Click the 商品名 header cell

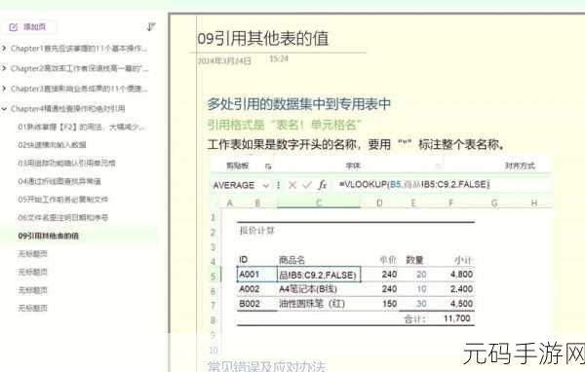click(x=292, y=260)
